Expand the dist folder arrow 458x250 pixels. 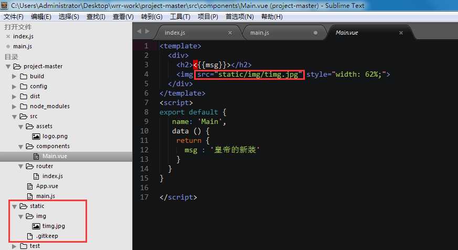(14, 97)
